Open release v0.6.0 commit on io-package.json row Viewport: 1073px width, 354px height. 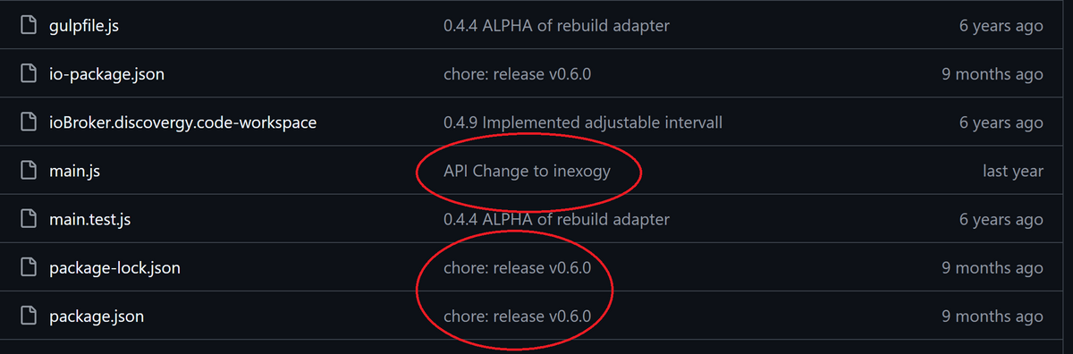point(517,74)
